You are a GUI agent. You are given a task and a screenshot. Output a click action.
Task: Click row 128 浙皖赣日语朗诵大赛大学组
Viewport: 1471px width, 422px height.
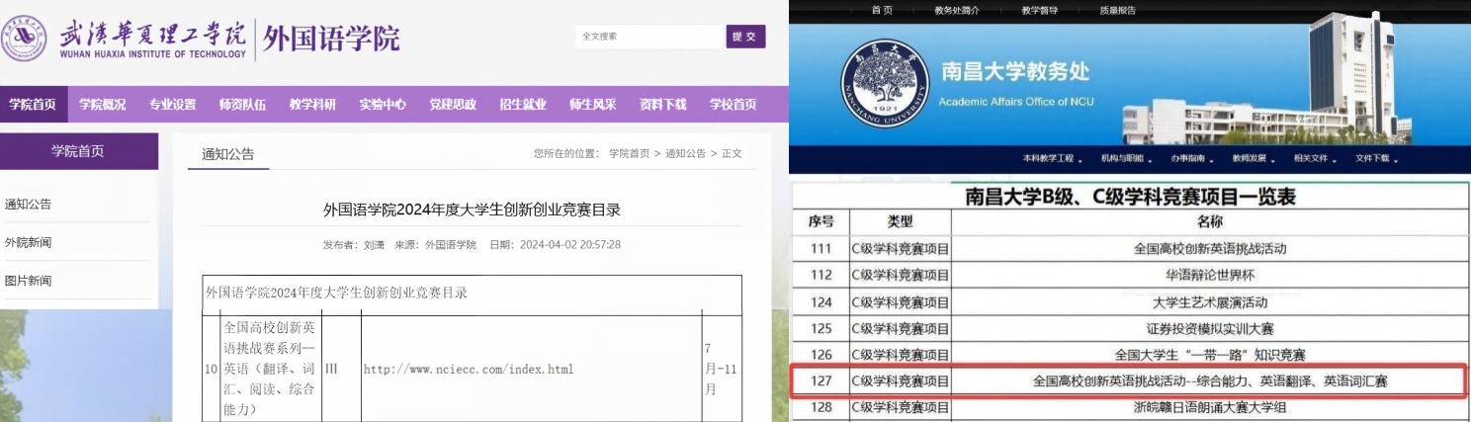(x=1209, y=406)
